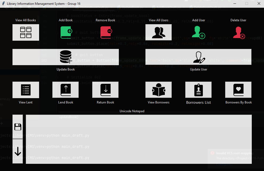This screenshot has height=171, width=264.
Task: Click the Borrowers By Book label
Action: (x=238, y=102)
